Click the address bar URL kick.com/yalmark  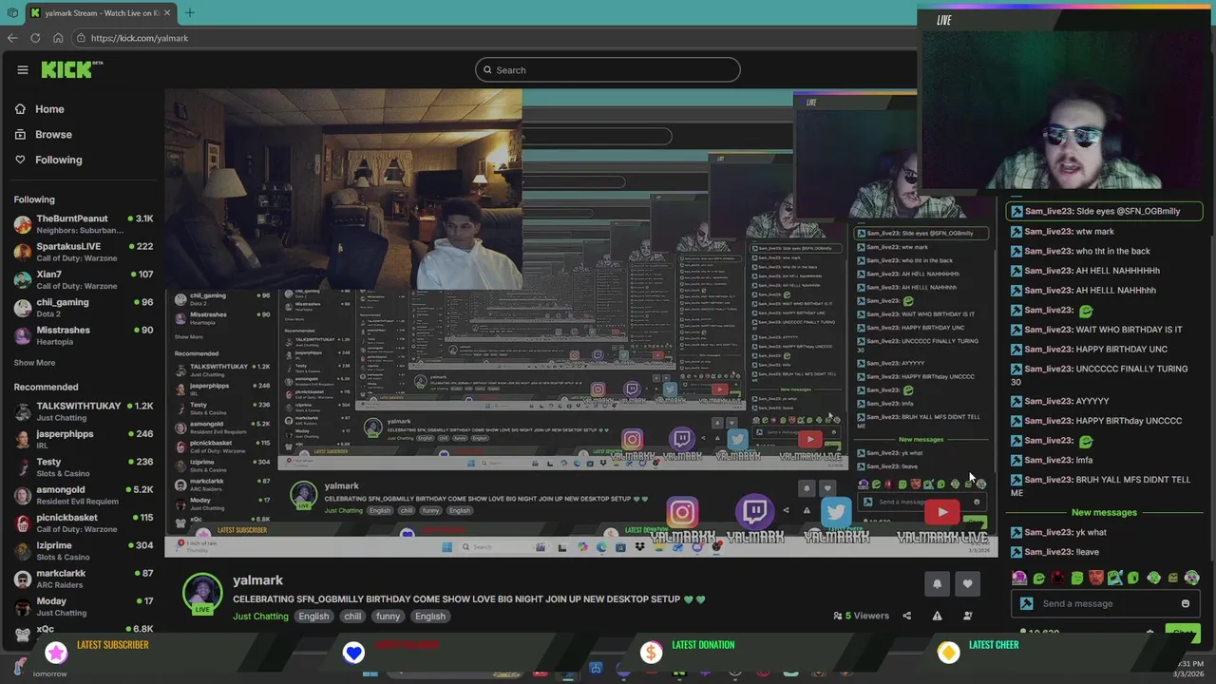[x=140, y=38]
